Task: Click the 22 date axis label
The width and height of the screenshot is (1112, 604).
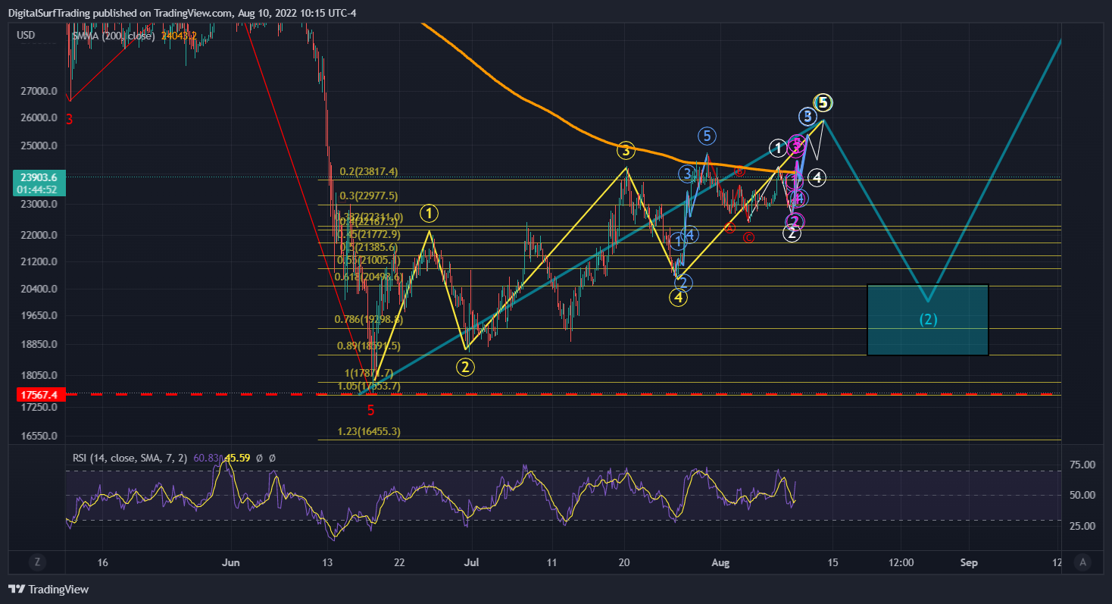Action: [x=399, y=562]
